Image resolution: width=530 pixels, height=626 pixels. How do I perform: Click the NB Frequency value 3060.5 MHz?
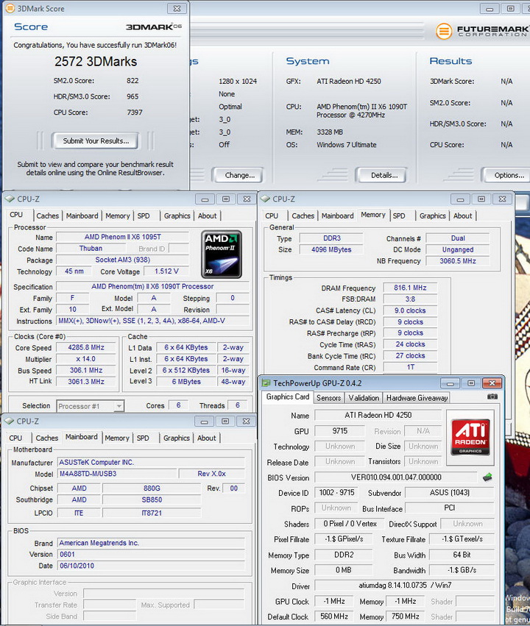click(458, 260)
